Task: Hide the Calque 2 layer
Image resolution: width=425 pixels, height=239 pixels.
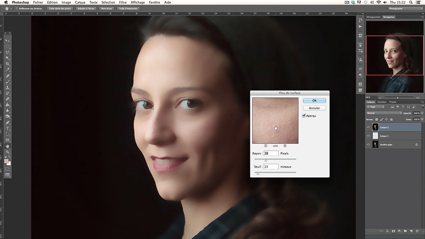Action: point(368,127)
